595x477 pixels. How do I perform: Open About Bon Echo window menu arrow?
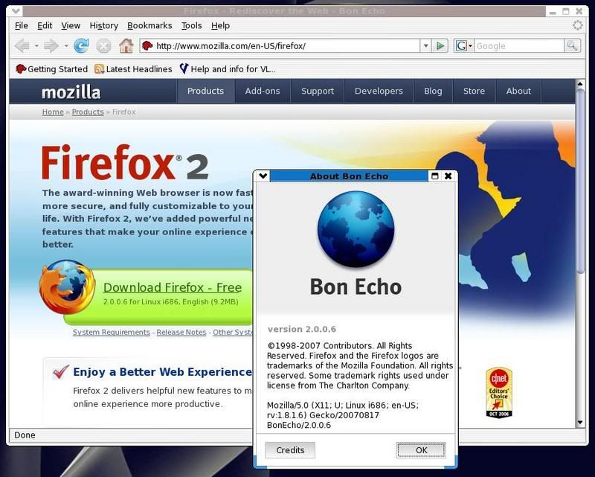click(x=263, y=176)
